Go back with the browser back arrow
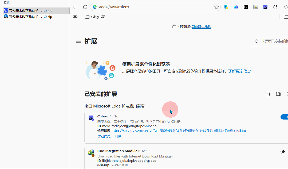288x169 pixels. [x=75, y=7]
